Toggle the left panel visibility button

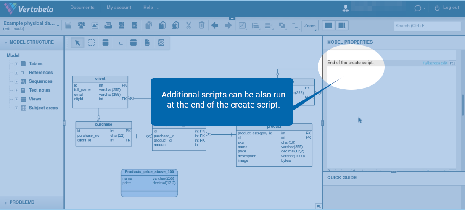tap(329, 26)
